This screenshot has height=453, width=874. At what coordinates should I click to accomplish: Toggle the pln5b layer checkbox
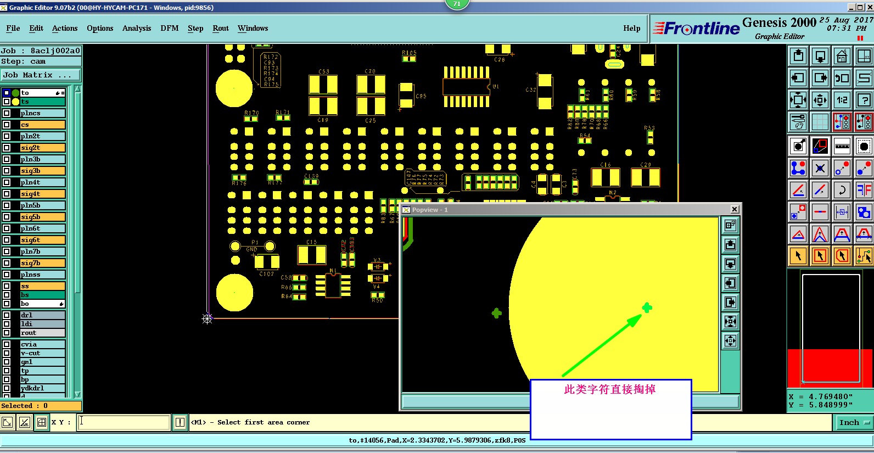tap(7, 205)
